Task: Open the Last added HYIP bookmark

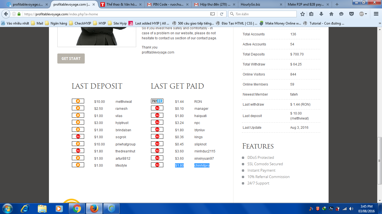Action: click(149, 23)
